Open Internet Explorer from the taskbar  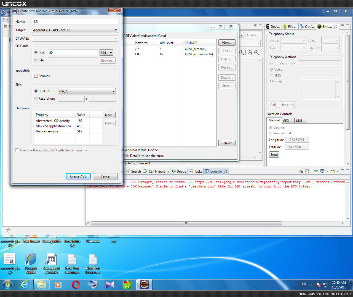(x=25, y=285)
